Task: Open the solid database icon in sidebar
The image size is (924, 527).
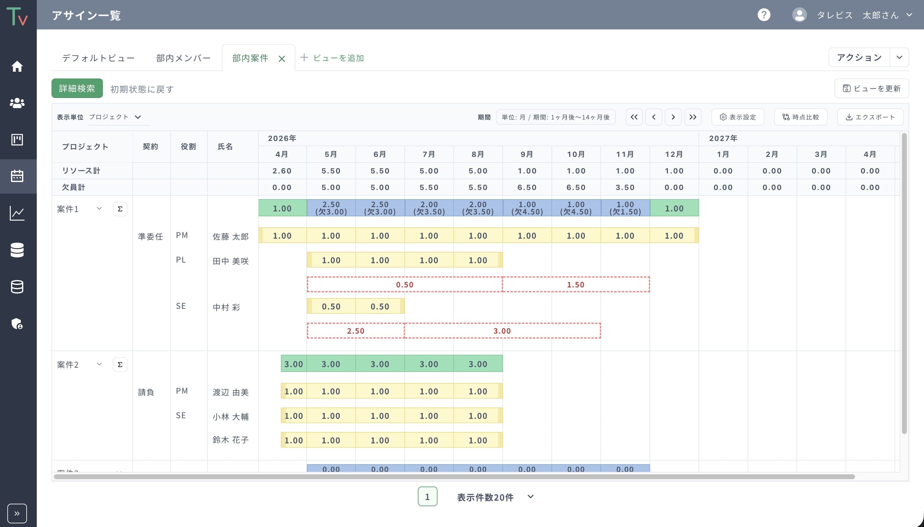Action: [17, 250]
